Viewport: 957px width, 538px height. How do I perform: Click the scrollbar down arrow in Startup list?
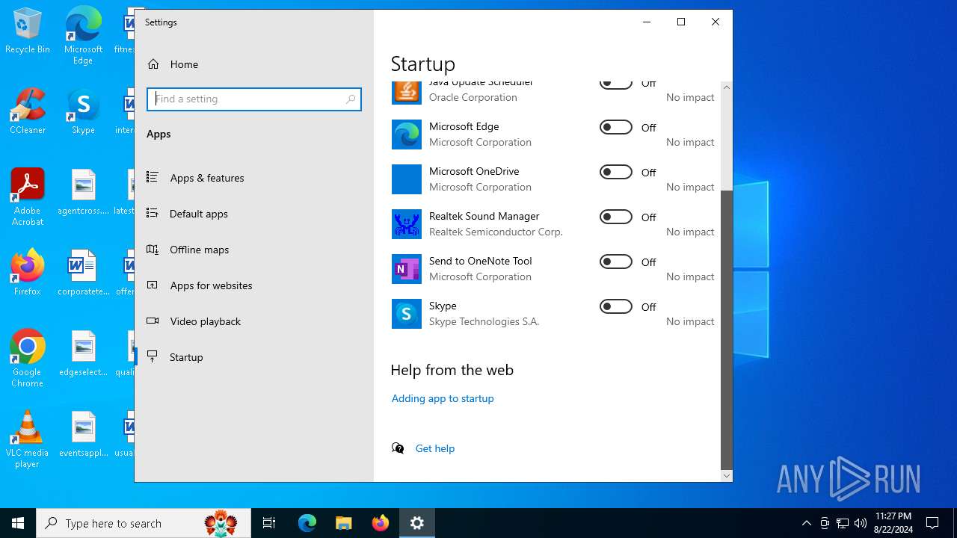(727, 476)
